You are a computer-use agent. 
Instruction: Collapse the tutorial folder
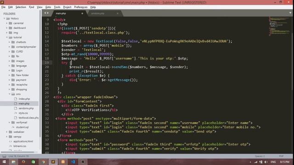(x=7, y=37)
